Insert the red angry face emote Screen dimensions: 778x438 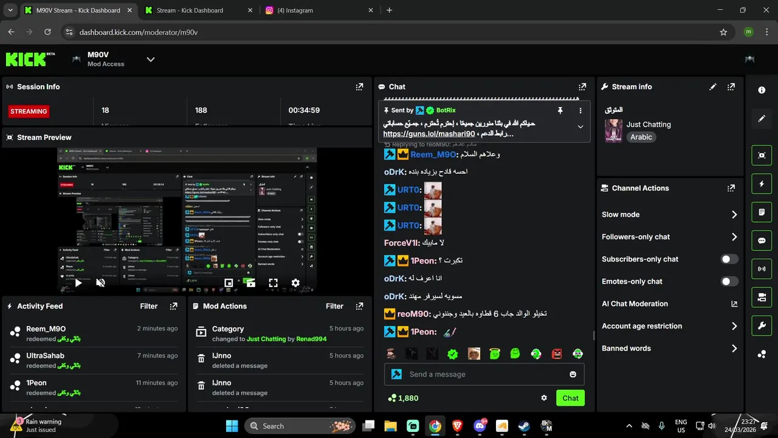click(557, 354)
